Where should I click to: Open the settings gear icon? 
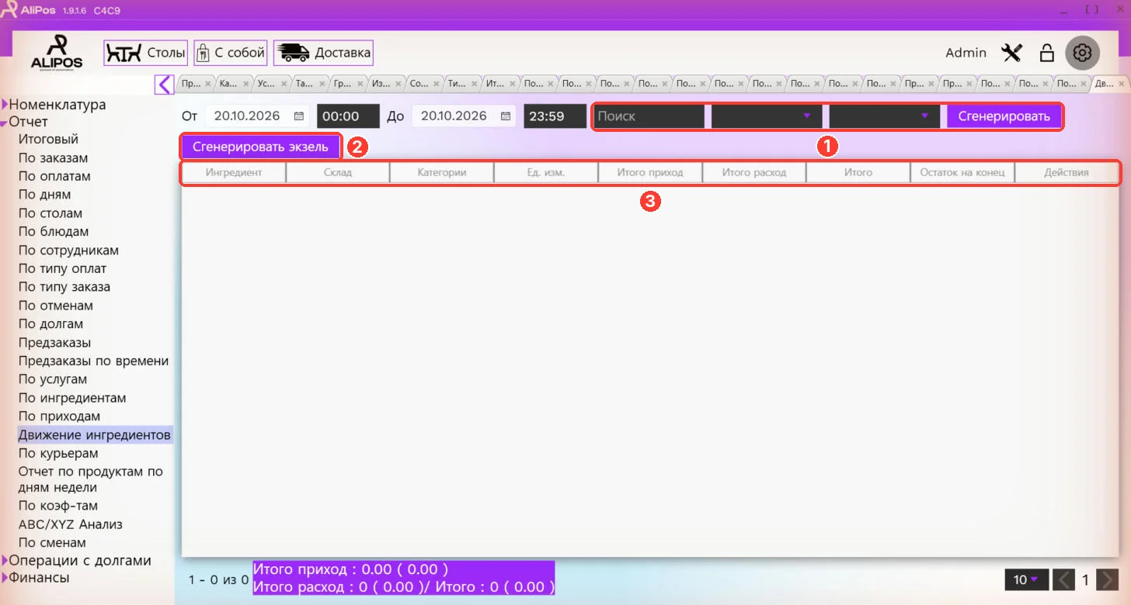1082,53
